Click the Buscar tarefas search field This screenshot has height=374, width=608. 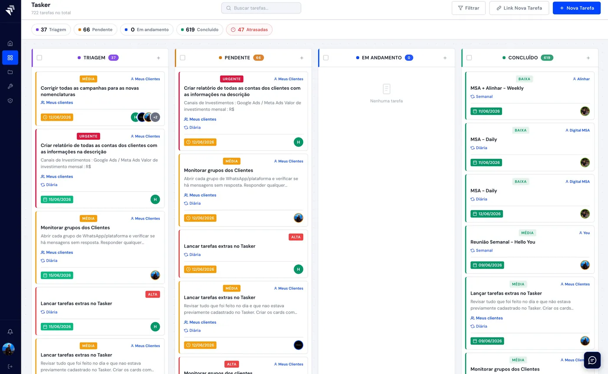pos(261,8)
